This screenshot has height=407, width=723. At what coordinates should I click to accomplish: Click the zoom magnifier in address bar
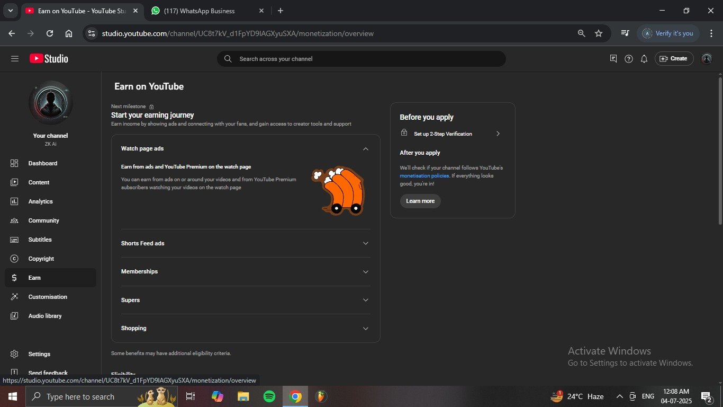click(x=581, y=33)
